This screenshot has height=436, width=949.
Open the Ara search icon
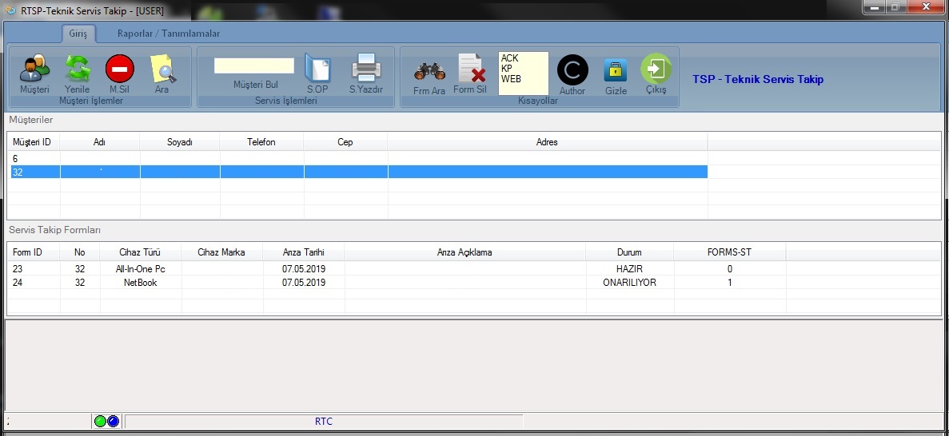click(162, 69)
